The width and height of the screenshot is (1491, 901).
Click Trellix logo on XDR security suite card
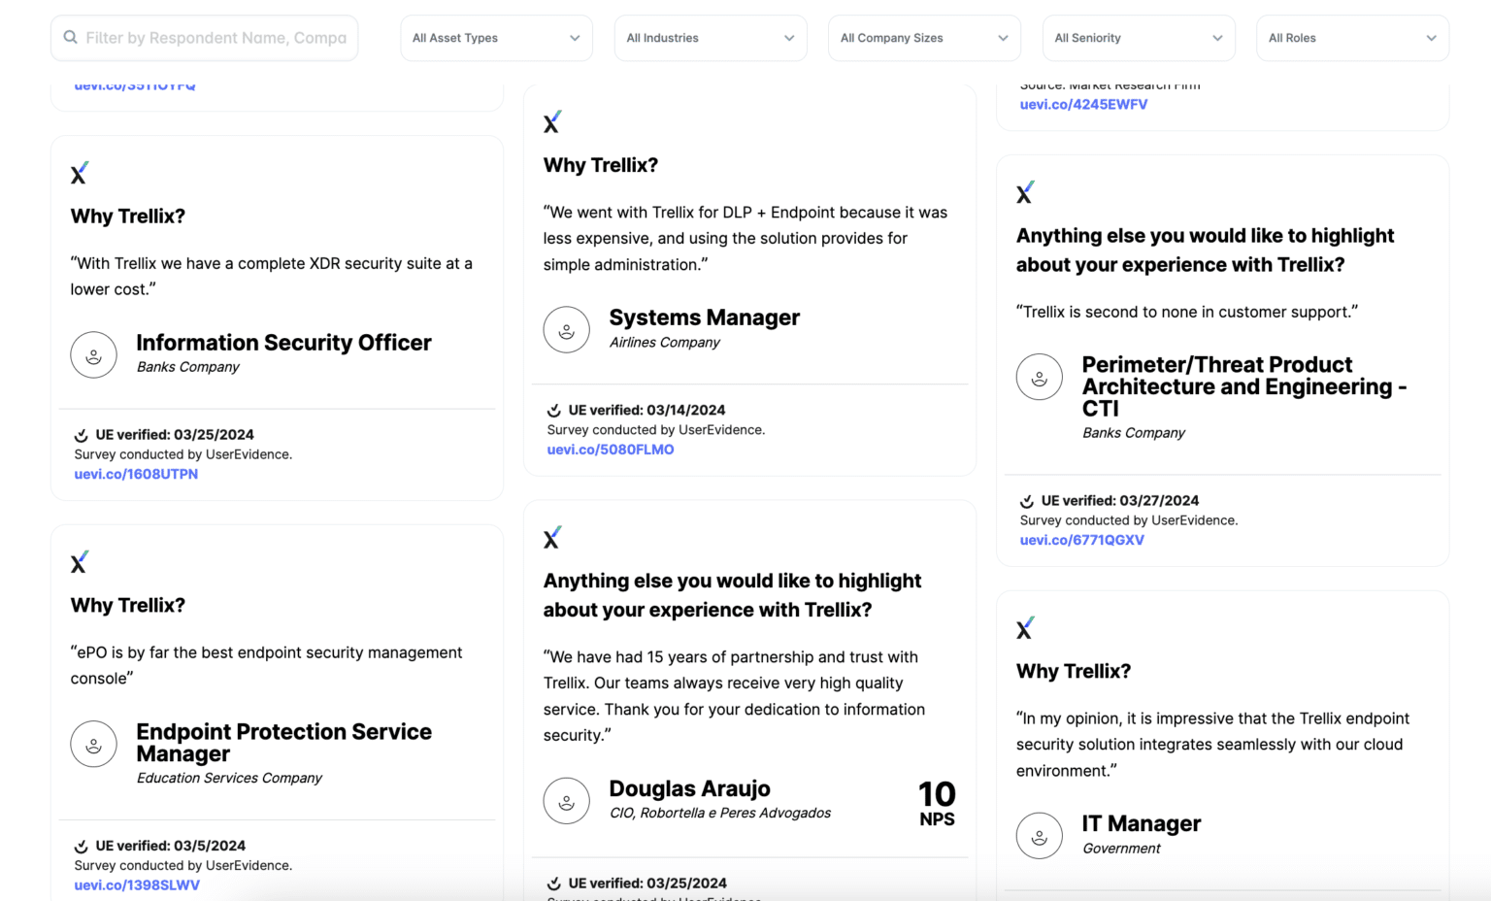click(80, 174)
